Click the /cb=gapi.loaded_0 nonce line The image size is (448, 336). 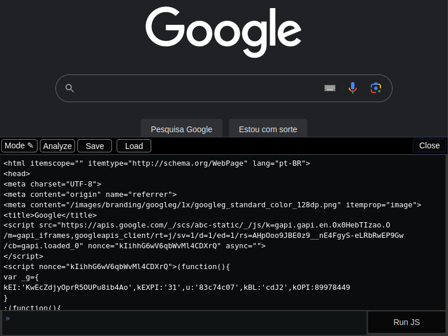point(135,246)
